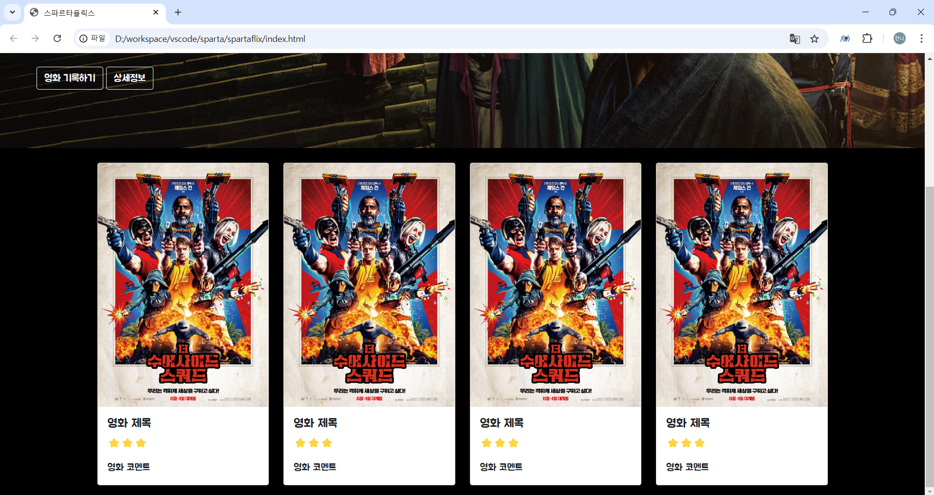Click the 영화 기록하기 button
The height and width of the screenshot is (495, 934).
point(70,78)
